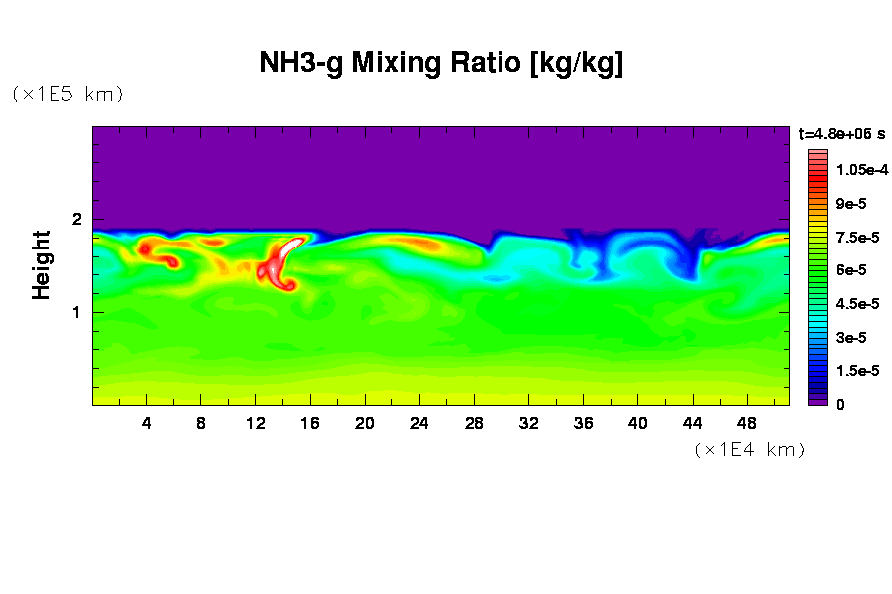Select the Height y-axis label

coord(41,264)
